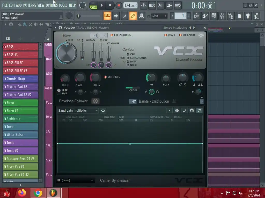Viewport: 265px width, 198px height.
Task: Toggle THREADED processing
Action: click(x=187, y=35)
